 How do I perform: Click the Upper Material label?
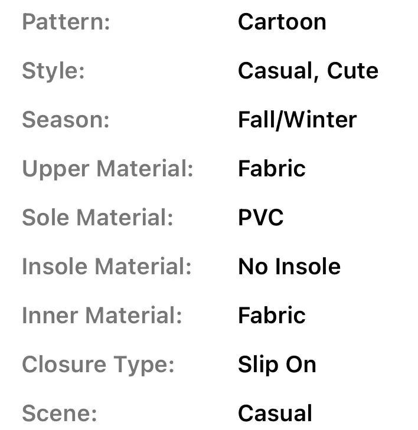(107, 169)
